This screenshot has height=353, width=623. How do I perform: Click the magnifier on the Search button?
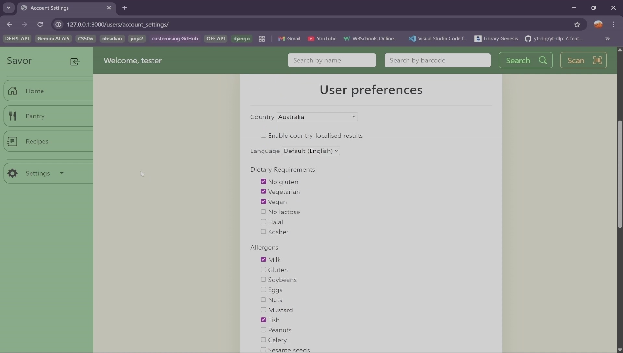coord(543,60)
